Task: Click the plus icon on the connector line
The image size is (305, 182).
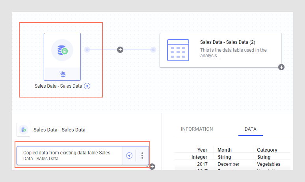Action: [x=120, y=50]
